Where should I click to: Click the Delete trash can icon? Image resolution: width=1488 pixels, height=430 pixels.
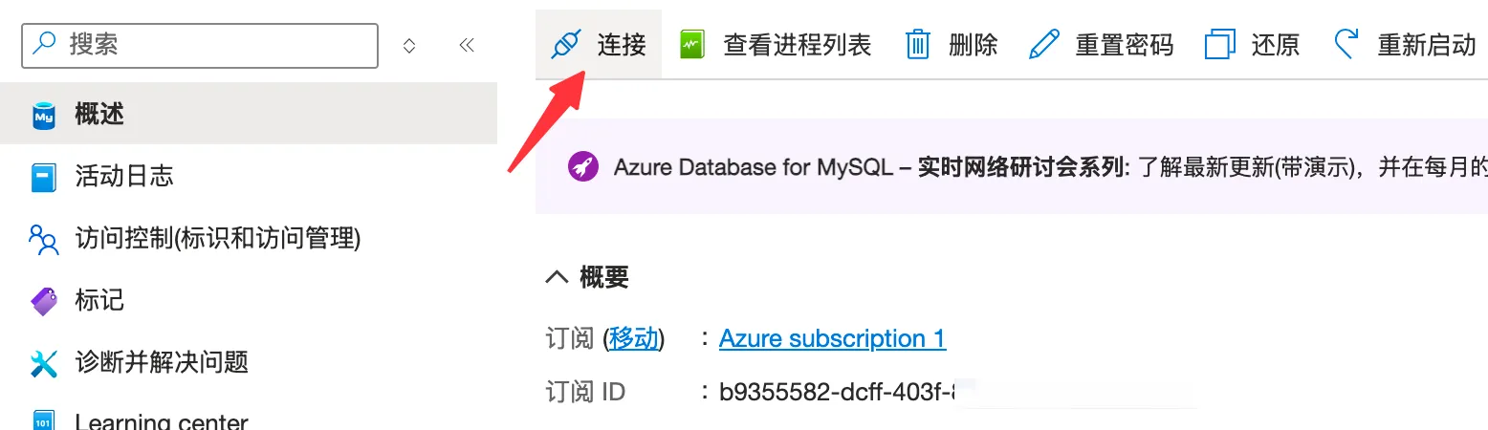click(x=917, y=44)
